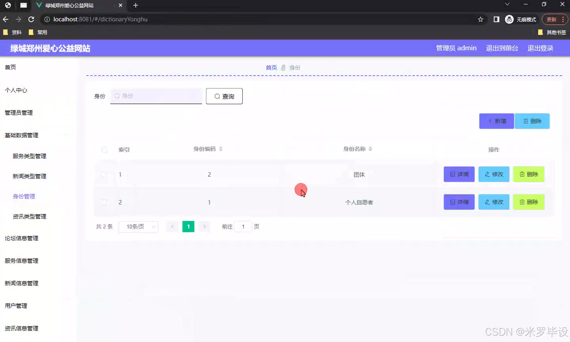Toggle the select-all checkbox in the table header
570x342 pixels.
pos(104,150)
